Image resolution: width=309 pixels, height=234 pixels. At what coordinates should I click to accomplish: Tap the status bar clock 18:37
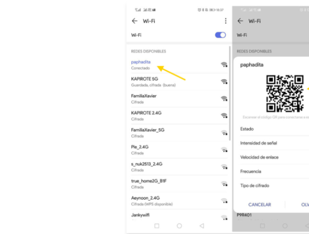(220, 10)
